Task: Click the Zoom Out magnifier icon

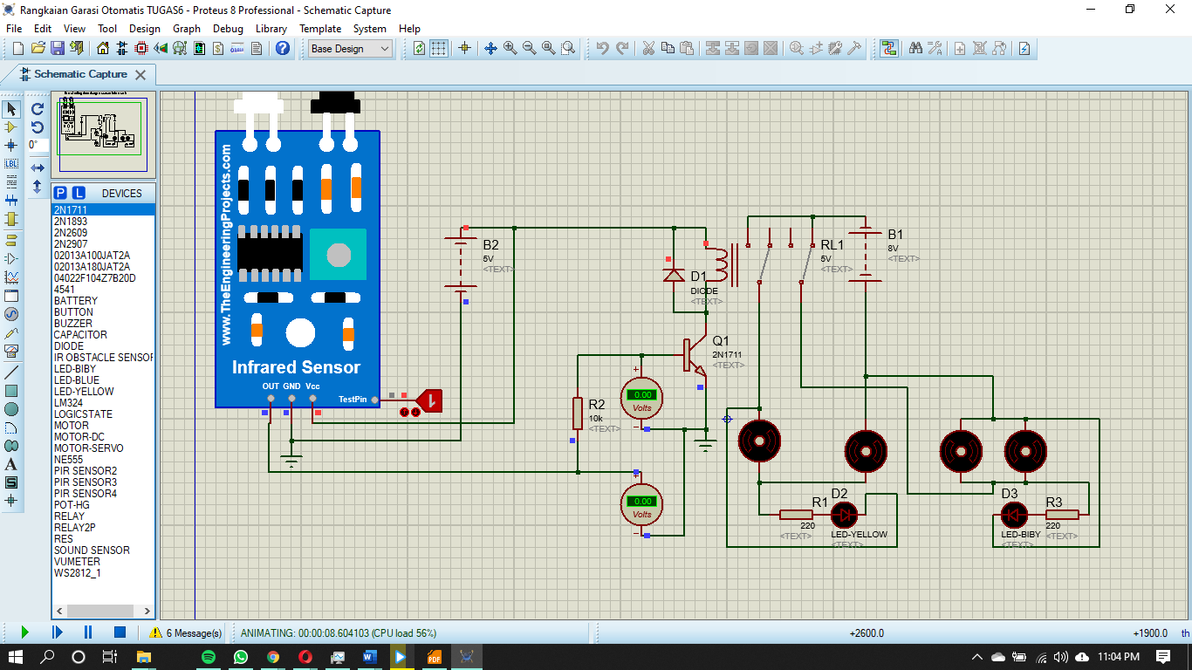Action: coord(529,49)
